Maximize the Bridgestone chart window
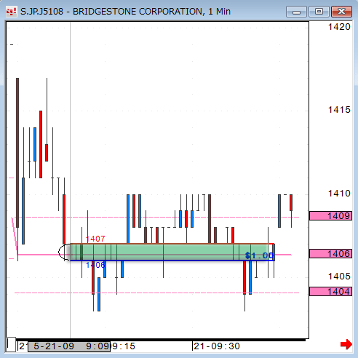This screenshot has width=358, height=358. 319,12
